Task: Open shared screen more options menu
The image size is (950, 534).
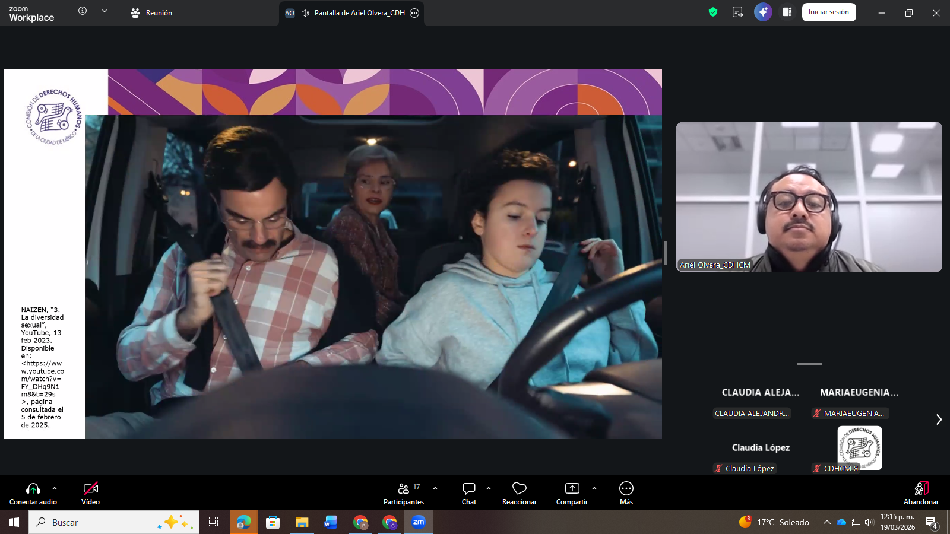Action: [414, 13]
